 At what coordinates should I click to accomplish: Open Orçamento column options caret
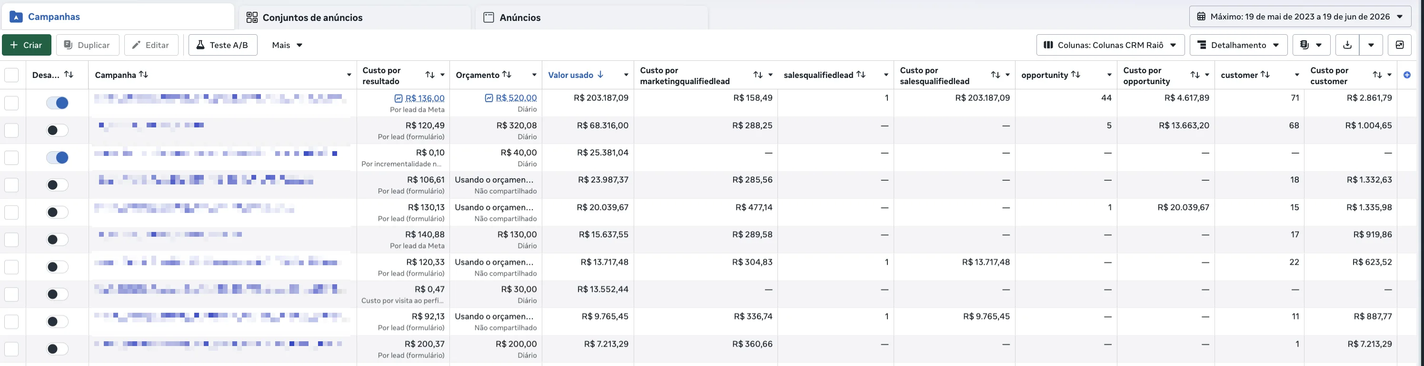pyautogui.click(x=534, y=75)
